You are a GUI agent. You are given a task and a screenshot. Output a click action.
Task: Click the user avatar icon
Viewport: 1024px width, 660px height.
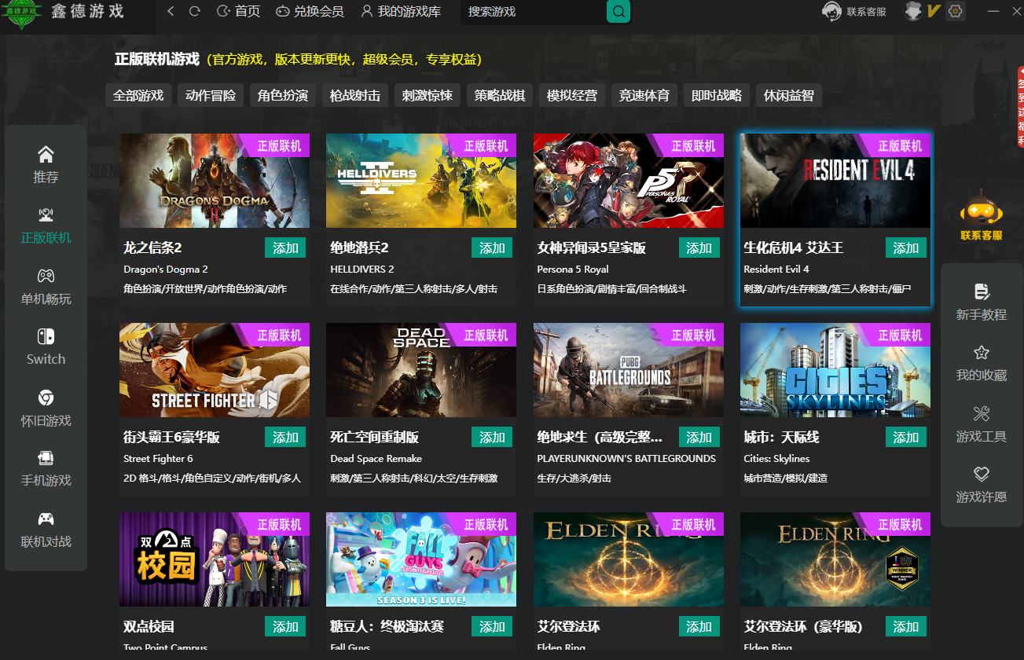coord(912,11)
